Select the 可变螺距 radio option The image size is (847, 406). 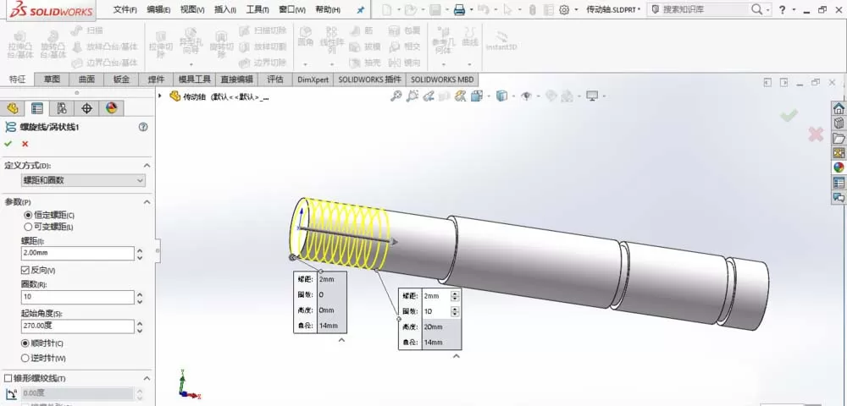28,227
